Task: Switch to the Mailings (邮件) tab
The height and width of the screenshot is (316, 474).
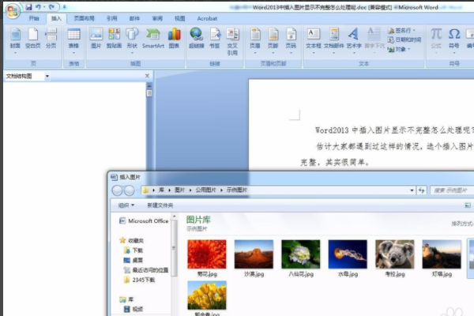Action: [134, 18]
